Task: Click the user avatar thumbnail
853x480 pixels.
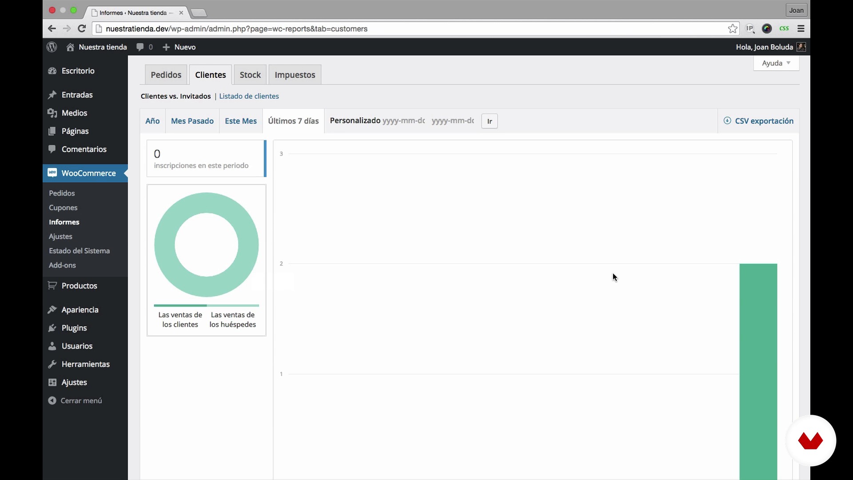Action: click(801, 47)
